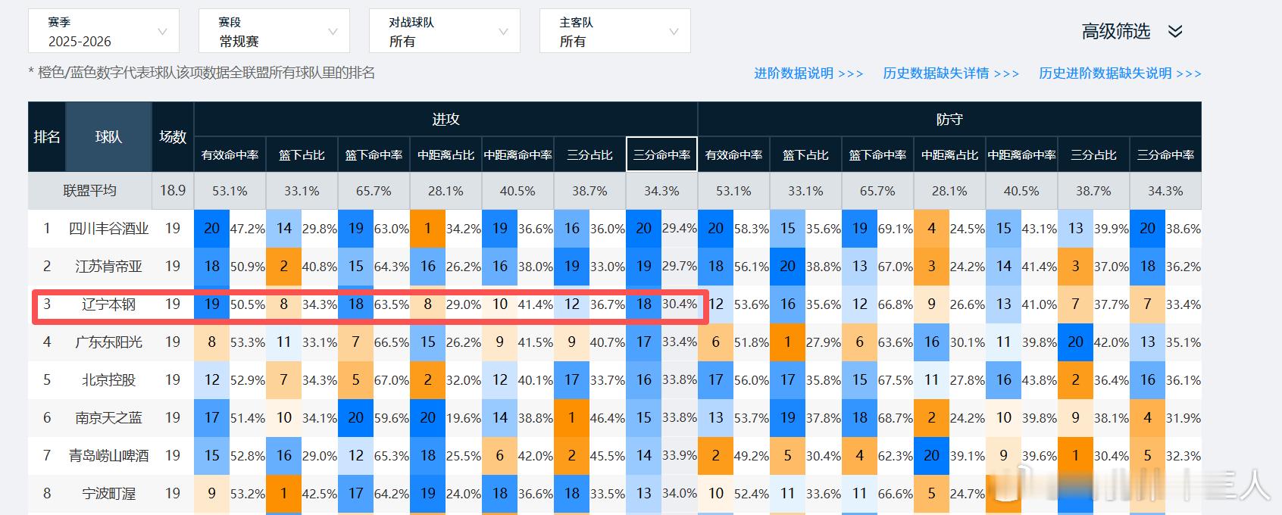Open the 赛段 常规赛 dropdown

[x=274, y=31]
